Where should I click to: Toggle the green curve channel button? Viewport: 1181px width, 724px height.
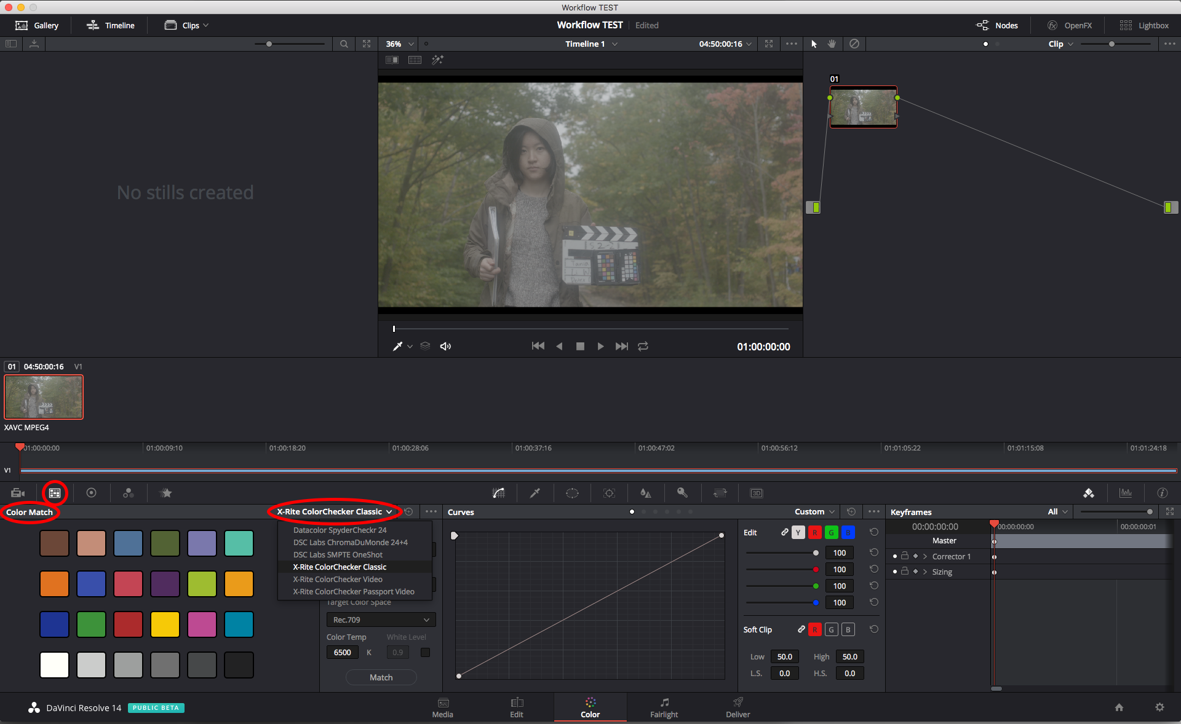831,532
